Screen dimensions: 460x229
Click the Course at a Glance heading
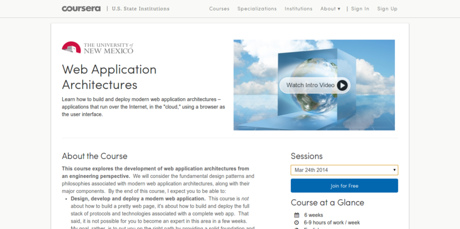327,203
